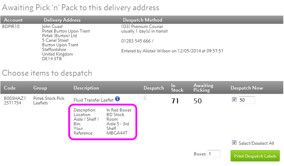Click the Despatch Now quantity field showing 50
The width and height of the screenshot is (284, 166).
click(x=247, y=100)
